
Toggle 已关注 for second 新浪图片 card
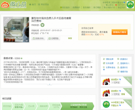coord(116,94)
